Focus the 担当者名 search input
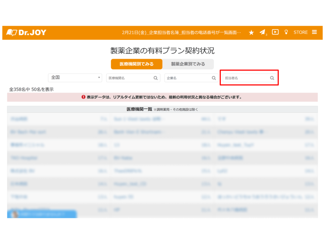The width and height of the screenshot is (325, 244). tap(246, 78)
